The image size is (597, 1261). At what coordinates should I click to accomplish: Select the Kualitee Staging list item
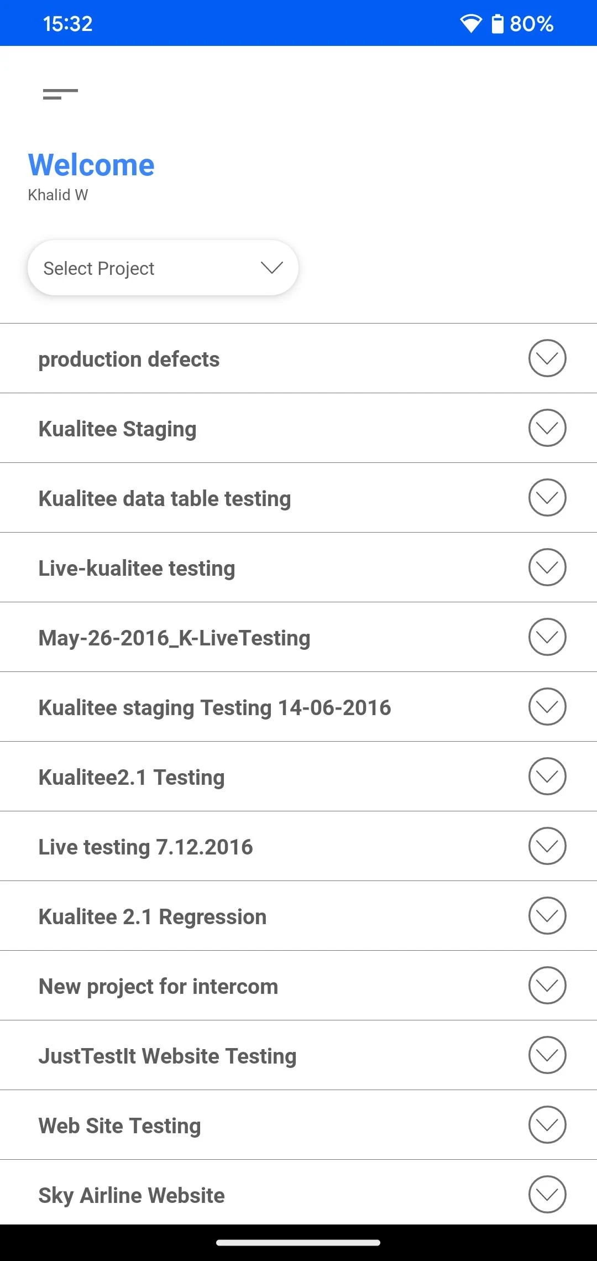point(117,429)
